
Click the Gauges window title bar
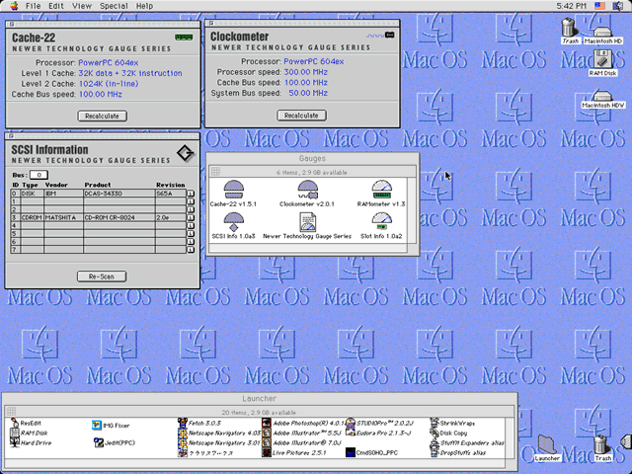(x=312, y=158)
